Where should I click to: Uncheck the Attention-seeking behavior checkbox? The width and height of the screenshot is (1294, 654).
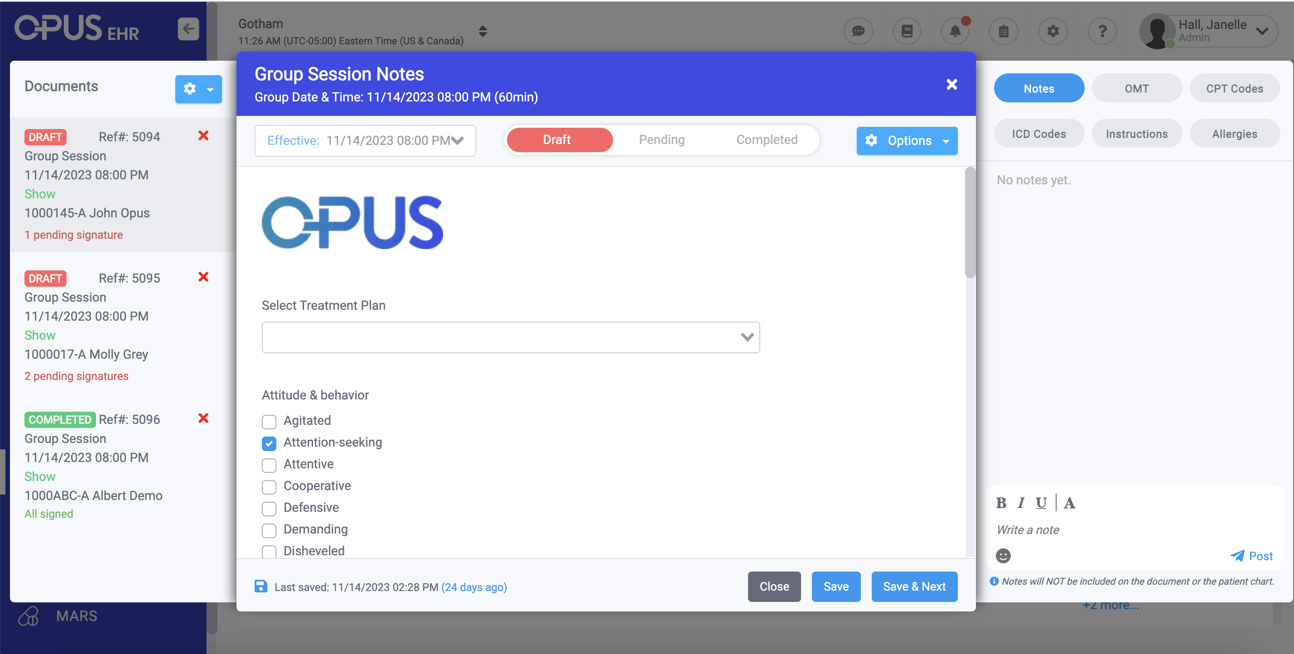(269, 443)
